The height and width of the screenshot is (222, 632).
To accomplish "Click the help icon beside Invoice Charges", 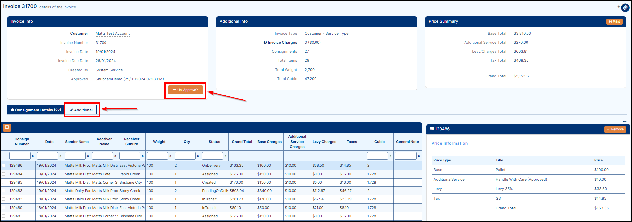I will 265,42.
